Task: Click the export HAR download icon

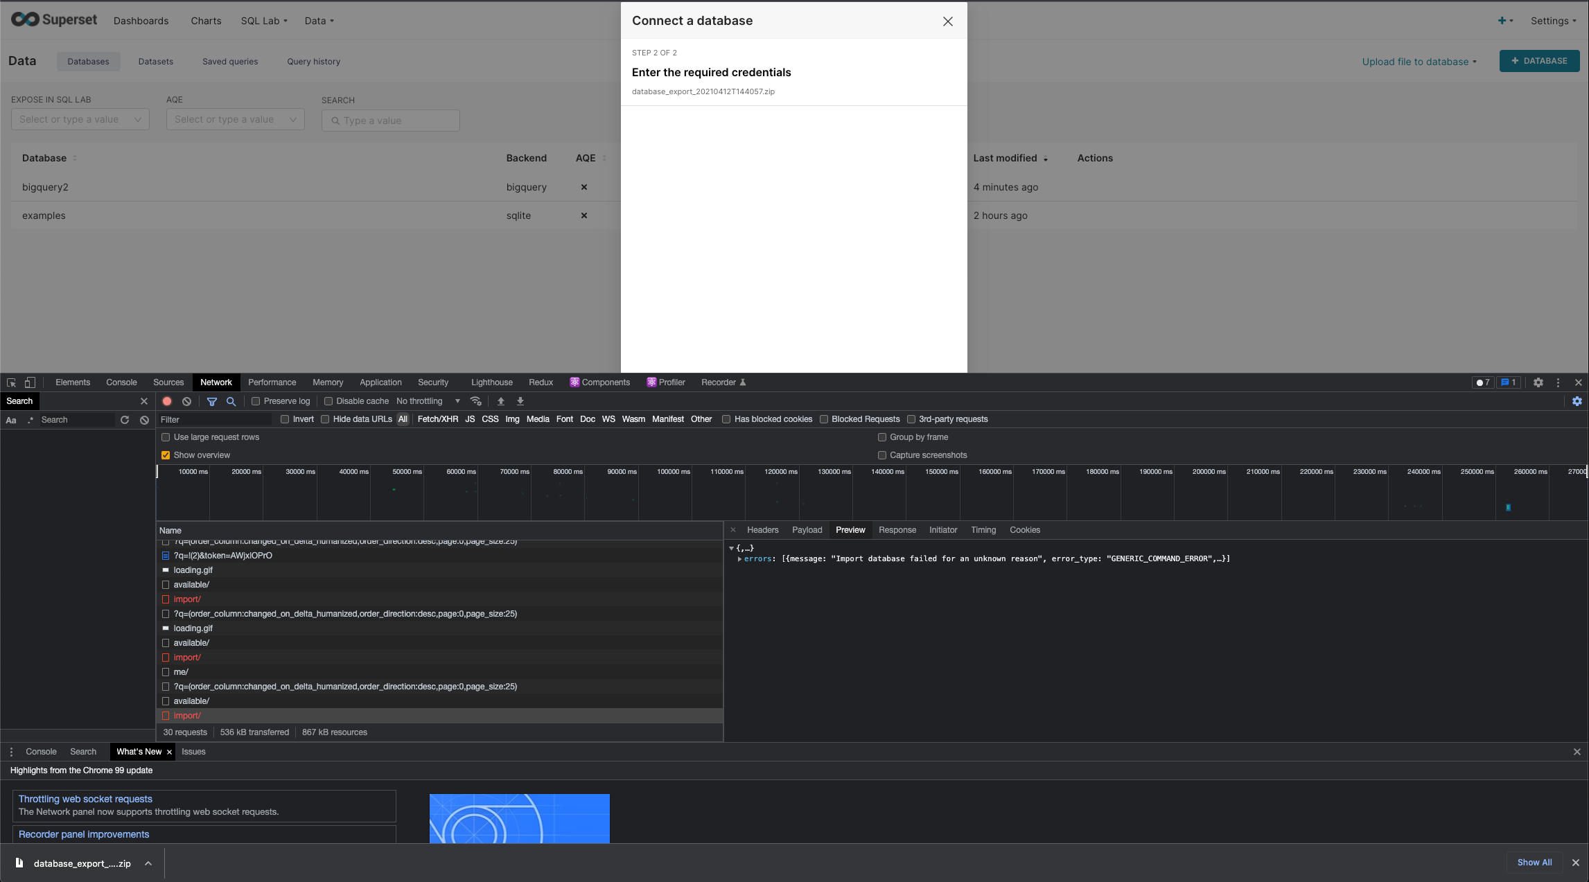Action: coord(520,401)
